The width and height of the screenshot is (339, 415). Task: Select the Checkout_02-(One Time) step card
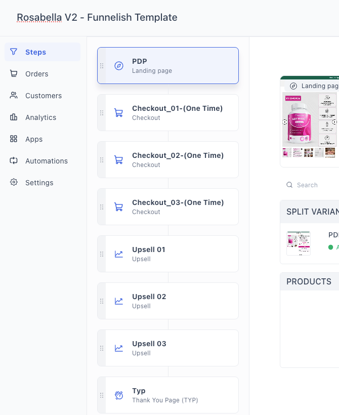coord(168,160)
